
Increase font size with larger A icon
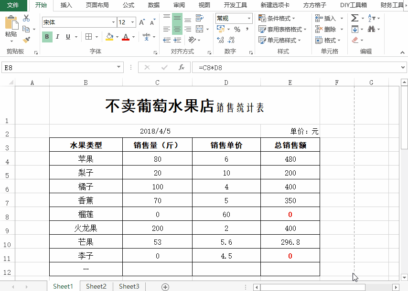[142, 22]
